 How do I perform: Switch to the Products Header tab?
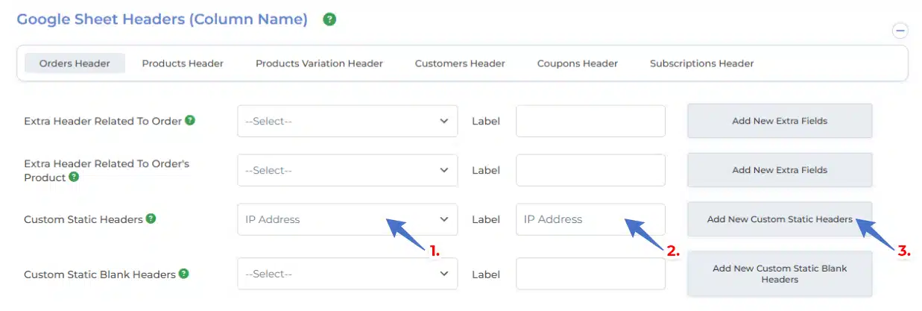[183, 63]
